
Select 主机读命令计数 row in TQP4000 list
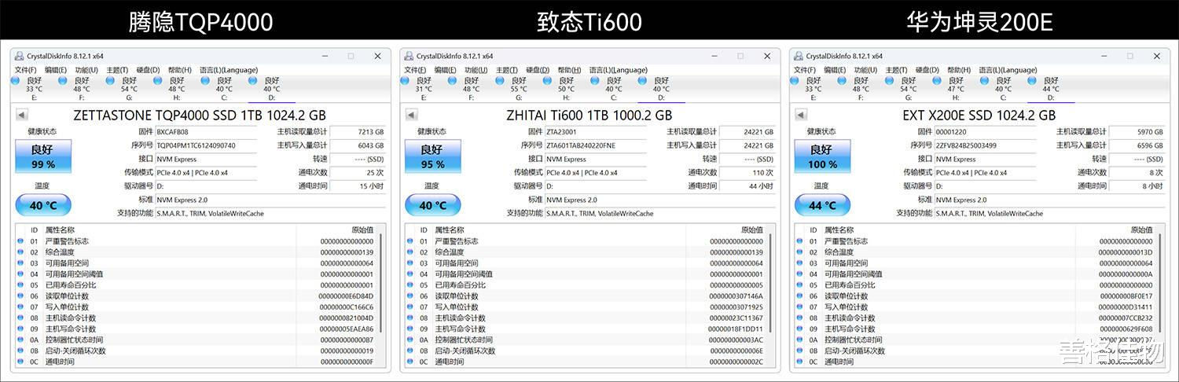coord(196,318)
